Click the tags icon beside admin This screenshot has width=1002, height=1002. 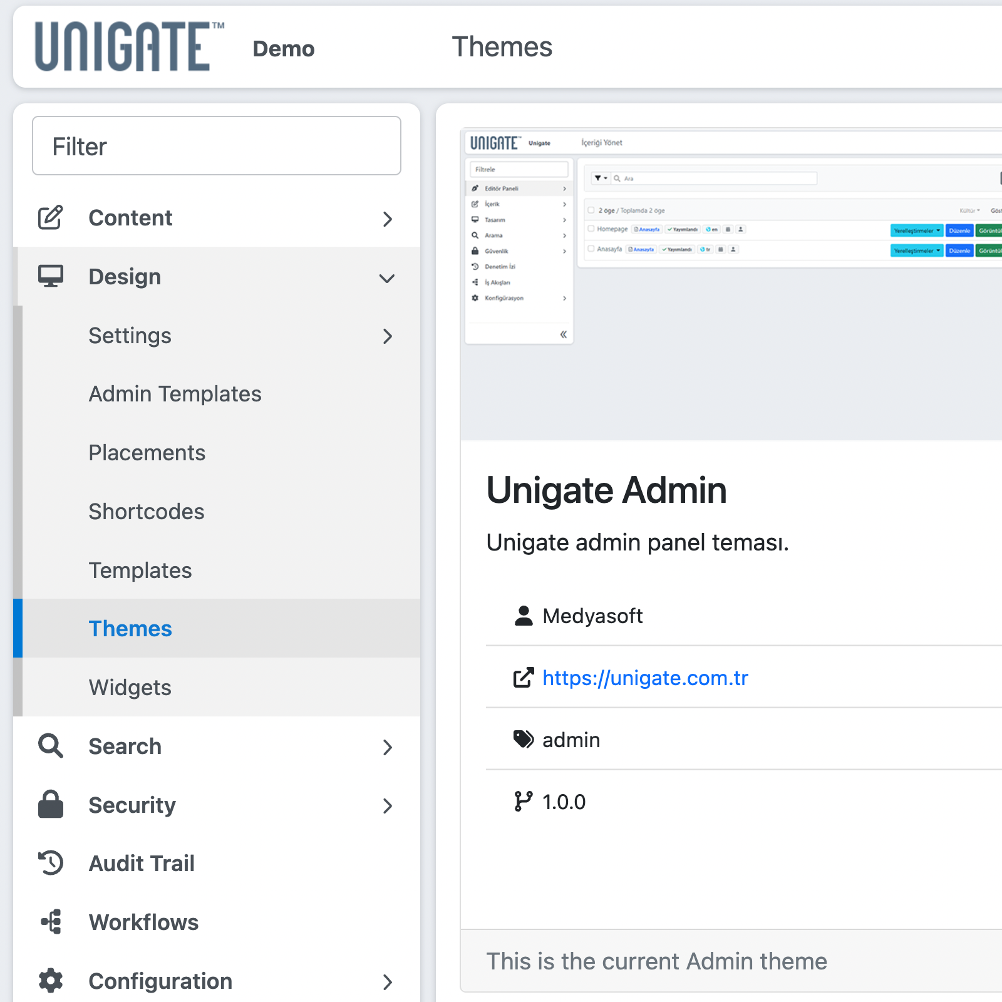coord(524,740)
